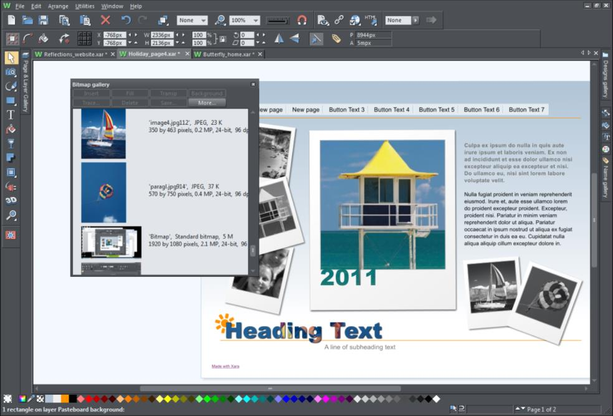Follow the Made with Xara link
The image size is (613, 416).
point(226,366)
